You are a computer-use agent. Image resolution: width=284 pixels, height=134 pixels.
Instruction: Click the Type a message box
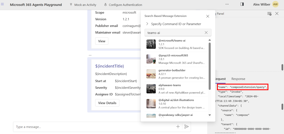(x=94, y=127)
